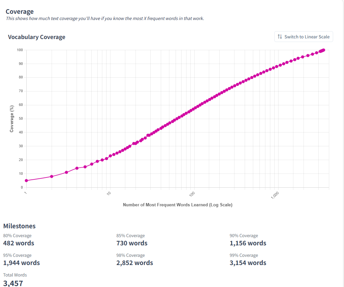The height and width of the screenshot is (287, 344).
Task: Click the up-down arrows scale icon
Action: [x=280, y=37]
